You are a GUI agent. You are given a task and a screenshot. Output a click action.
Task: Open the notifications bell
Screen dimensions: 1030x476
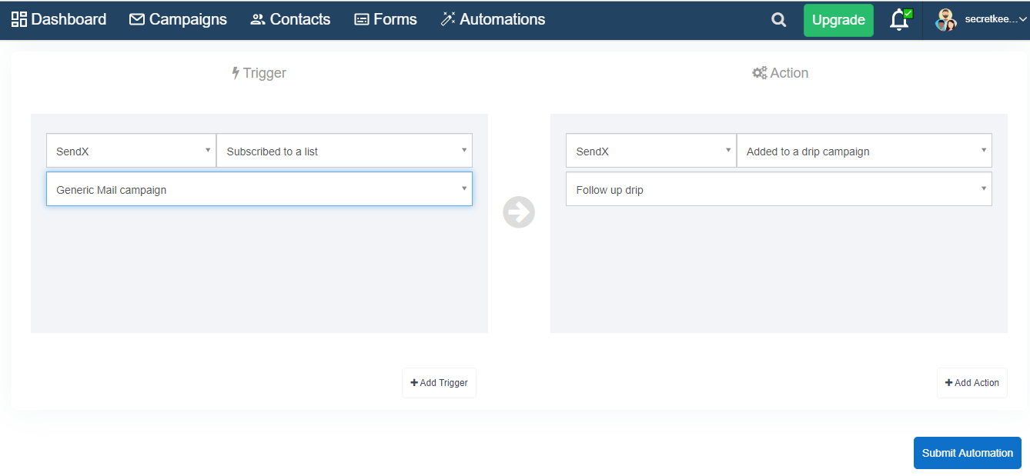(x=900, y=20)
